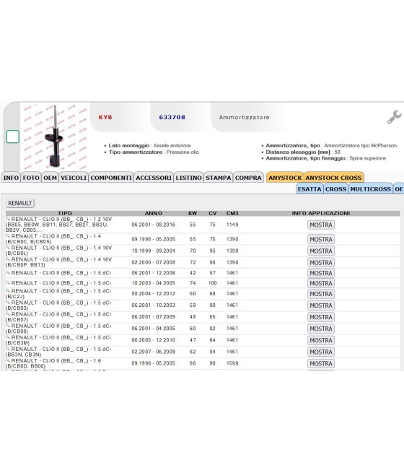Click magnifier icon of 1.4 16V B/CB0L row
The width and height of the screenshot is (404, 473).
[x=8, y=248]
